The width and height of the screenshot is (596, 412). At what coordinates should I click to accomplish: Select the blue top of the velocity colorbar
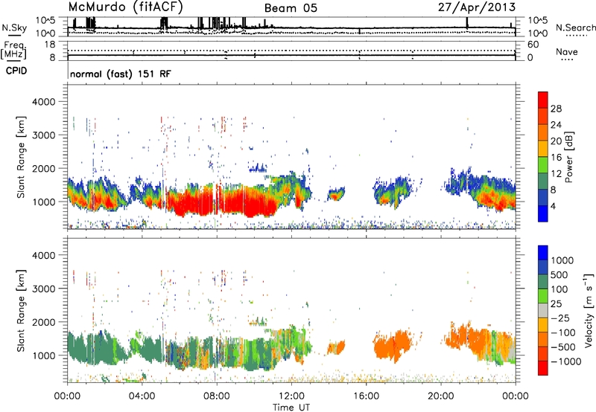[543, 253]
